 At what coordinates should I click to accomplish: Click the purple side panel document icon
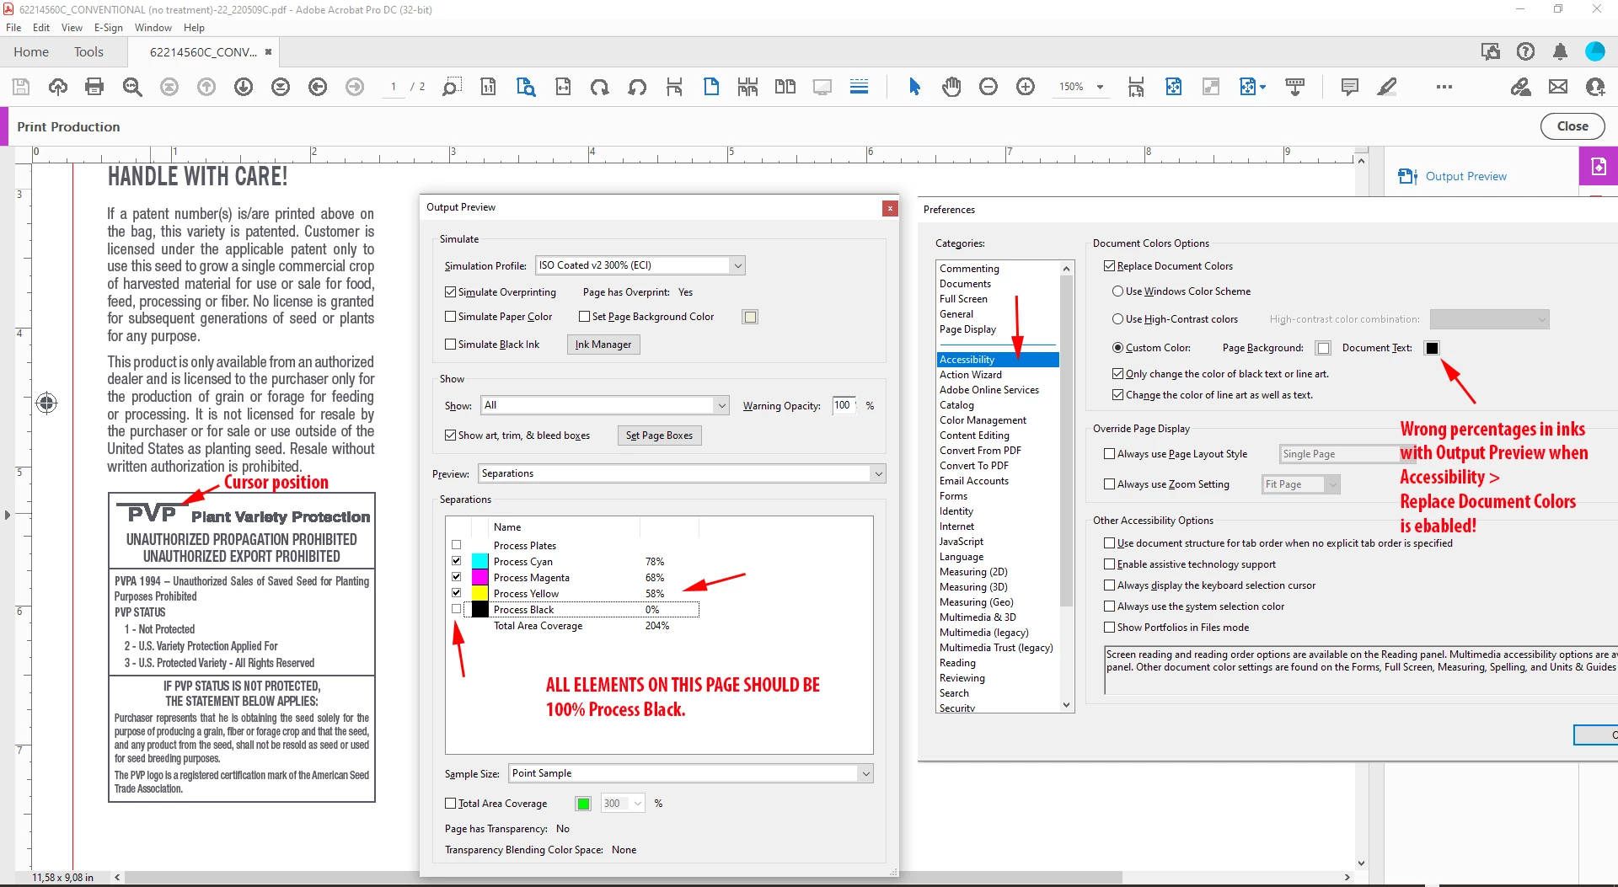[x=1599, y=167]
